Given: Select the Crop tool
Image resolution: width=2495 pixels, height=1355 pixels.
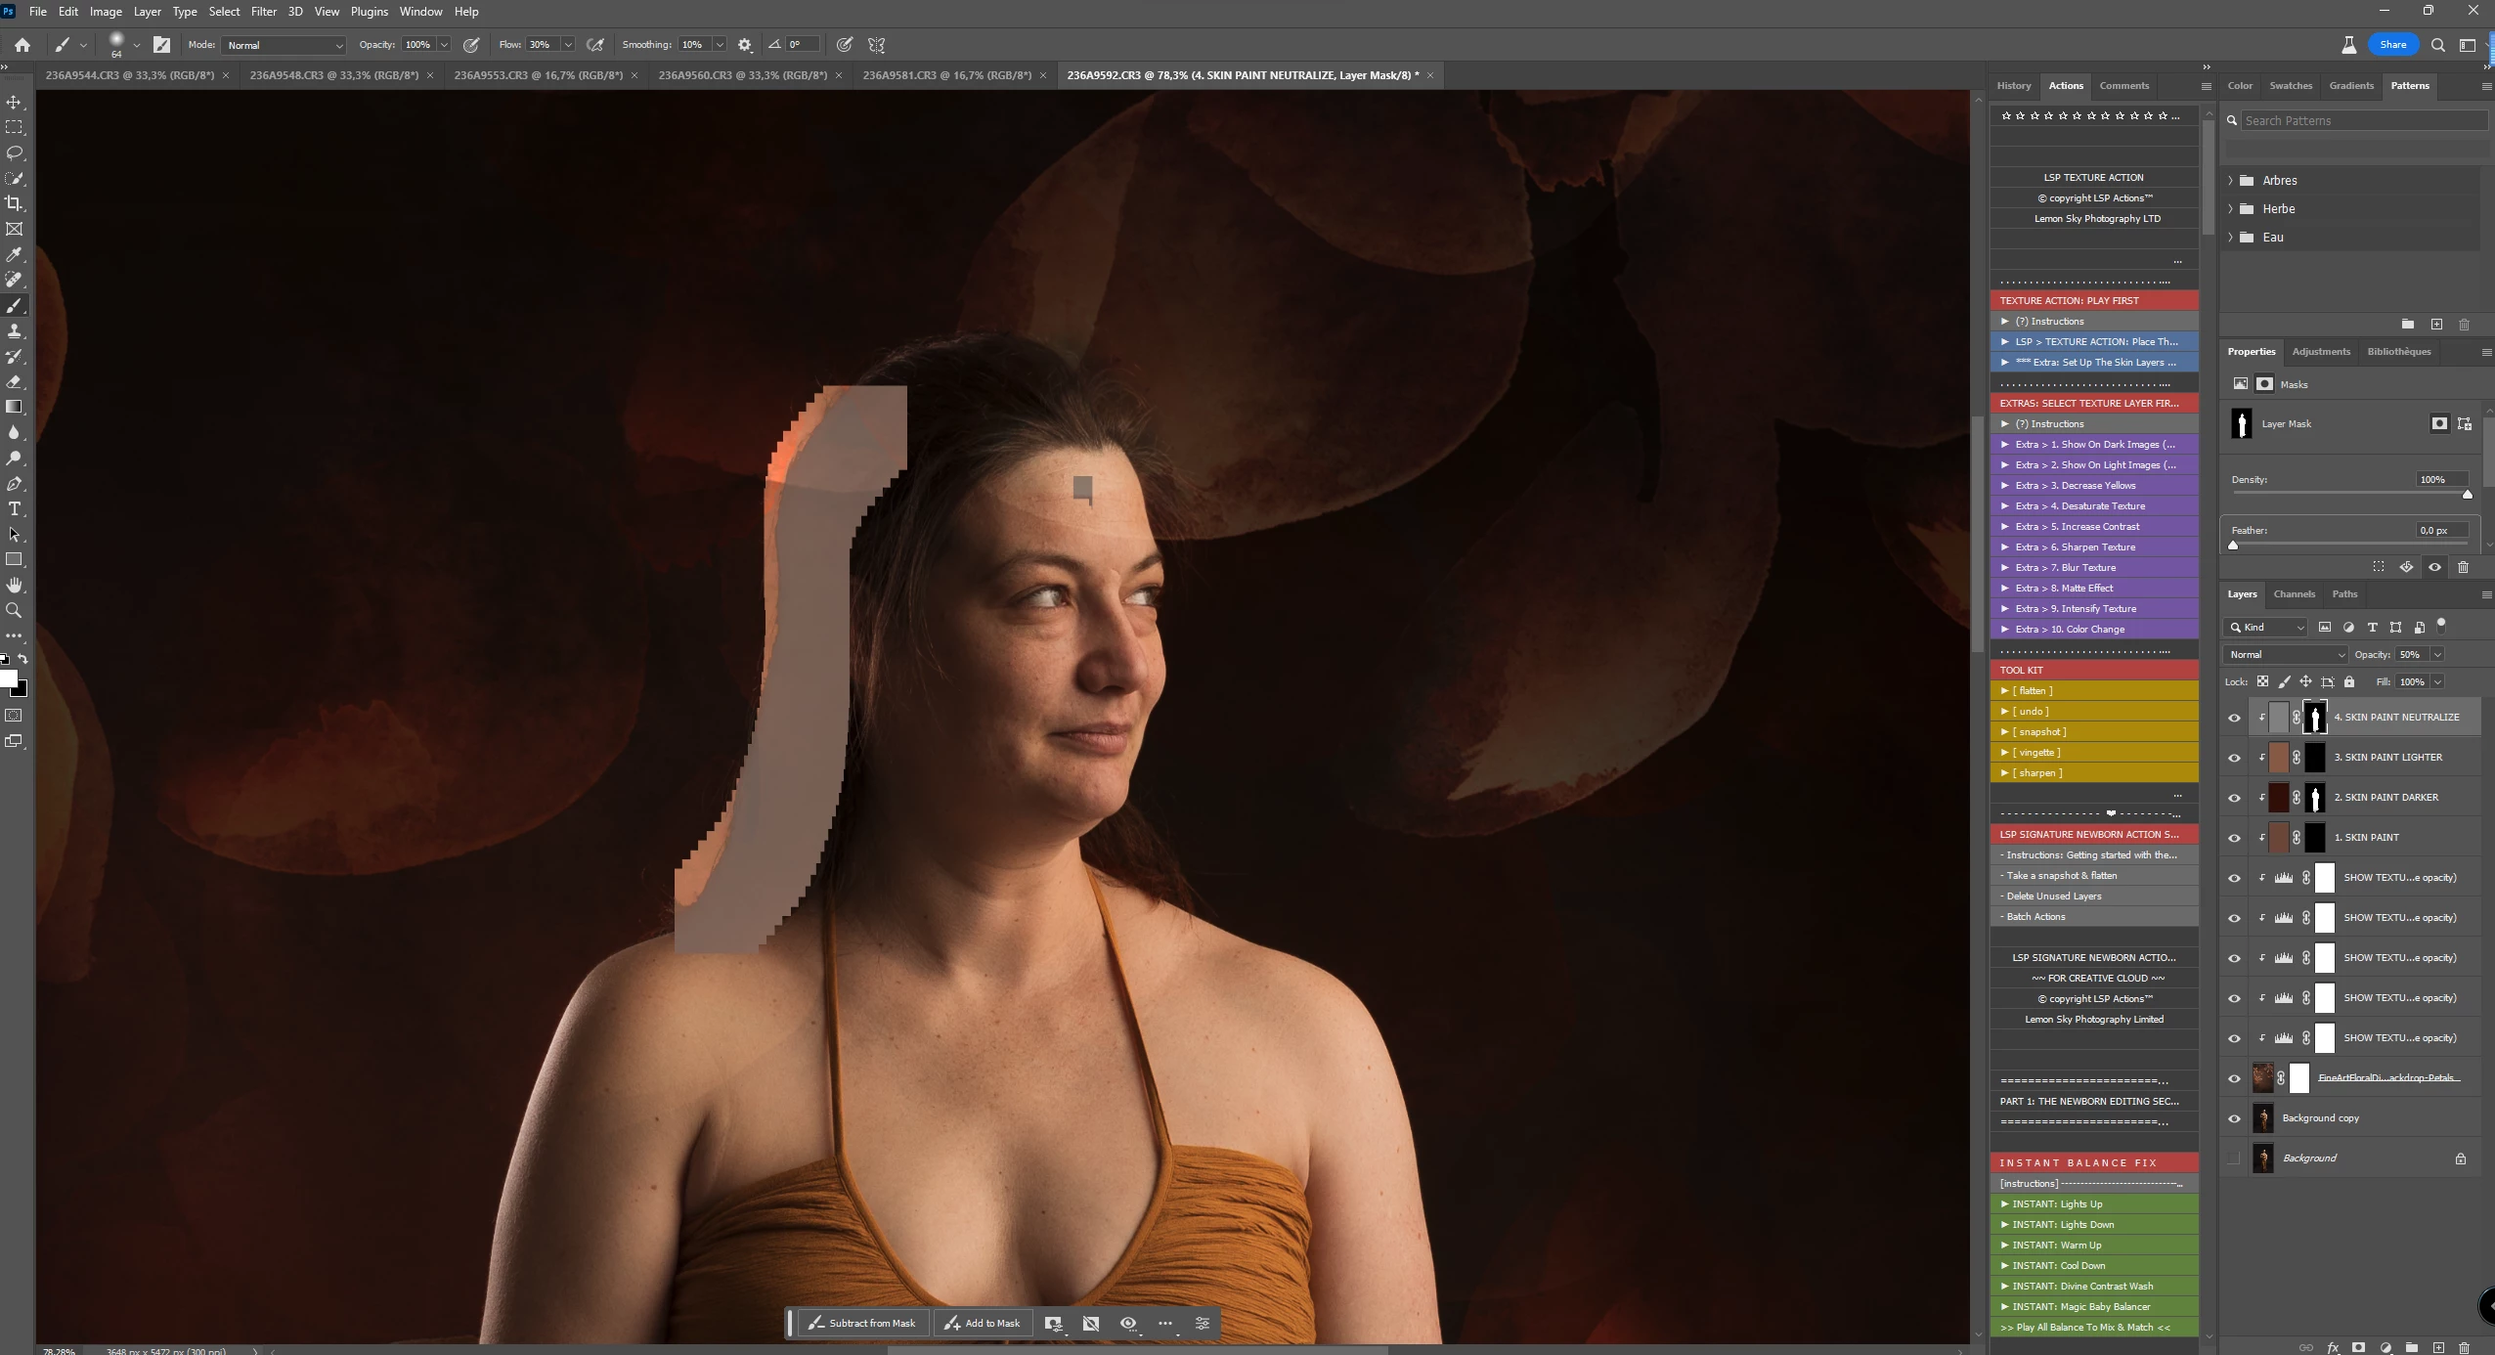Looking at the screenshot, I should pyautogui.click(x=15, y=203).
